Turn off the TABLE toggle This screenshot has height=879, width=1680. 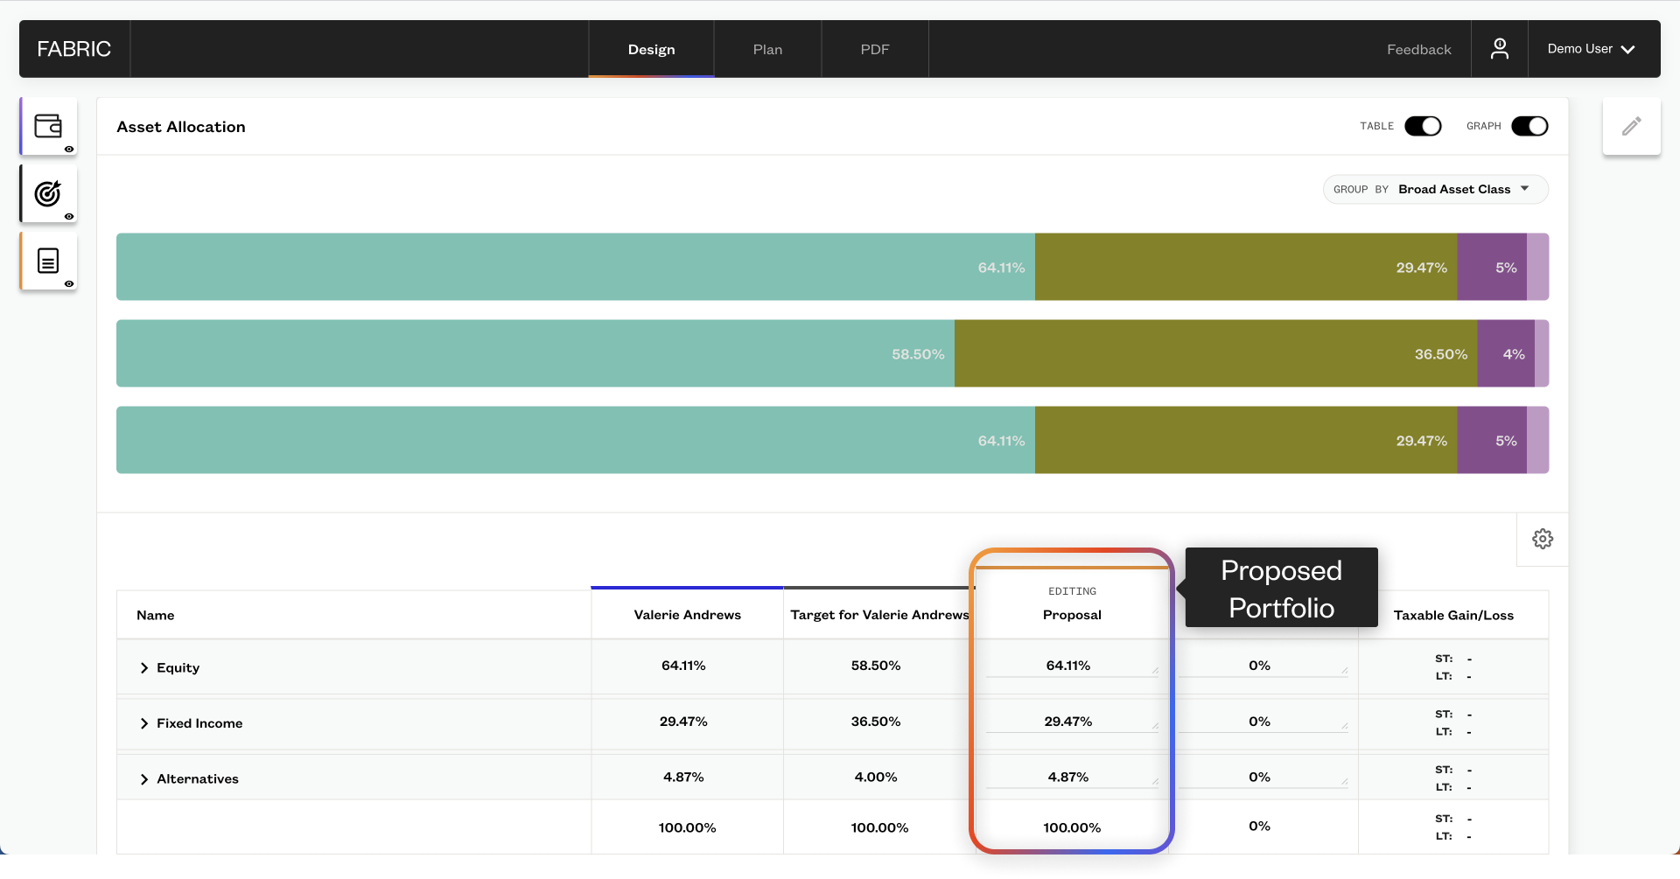[1423, 126]
